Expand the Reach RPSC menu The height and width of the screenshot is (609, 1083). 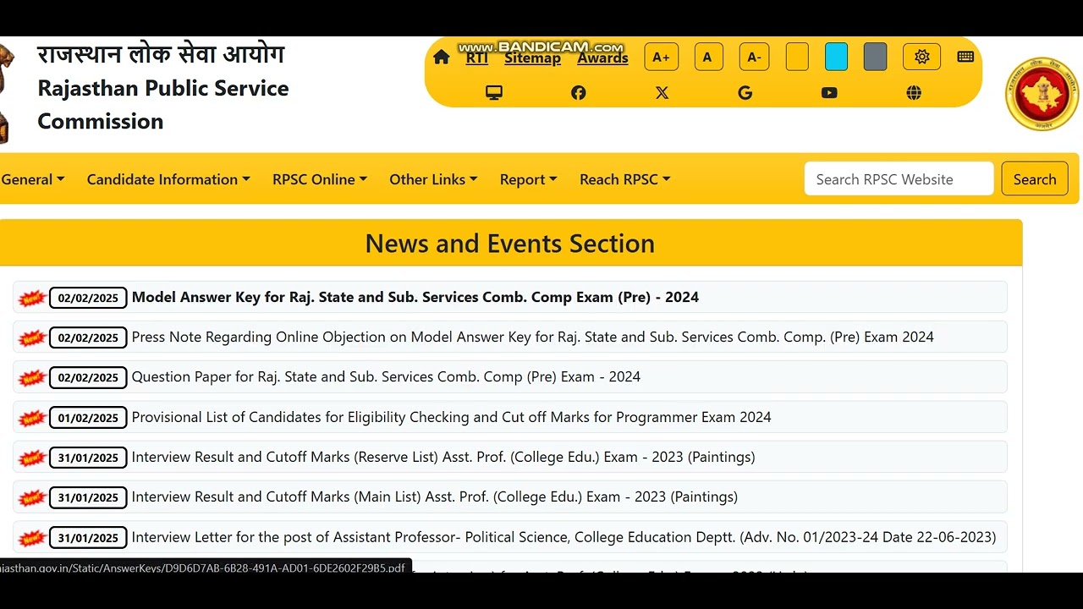pyautogui.click(x=624, y=179)
